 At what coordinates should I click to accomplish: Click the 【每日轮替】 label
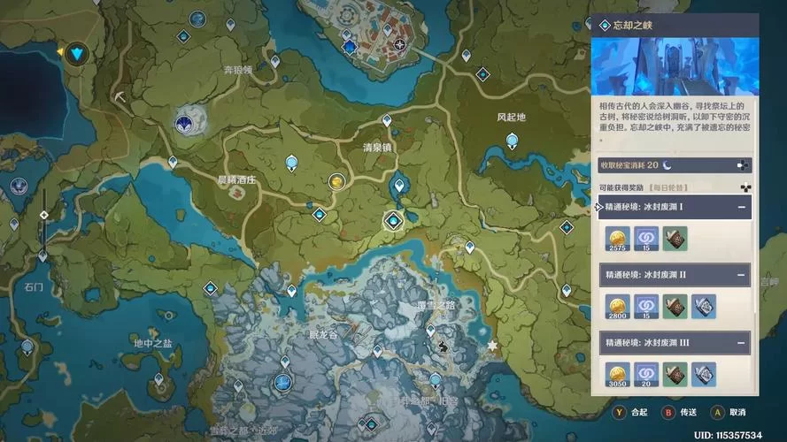pyautogui.click(x=668, y=188)
